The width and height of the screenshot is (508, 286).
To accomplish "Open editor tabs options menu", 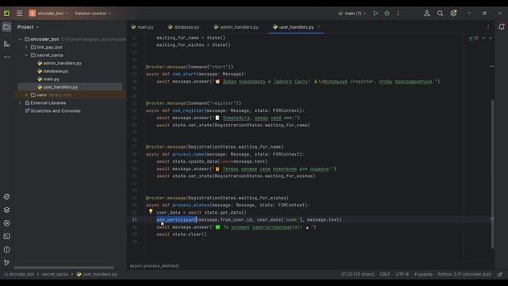I will [488, 27].
